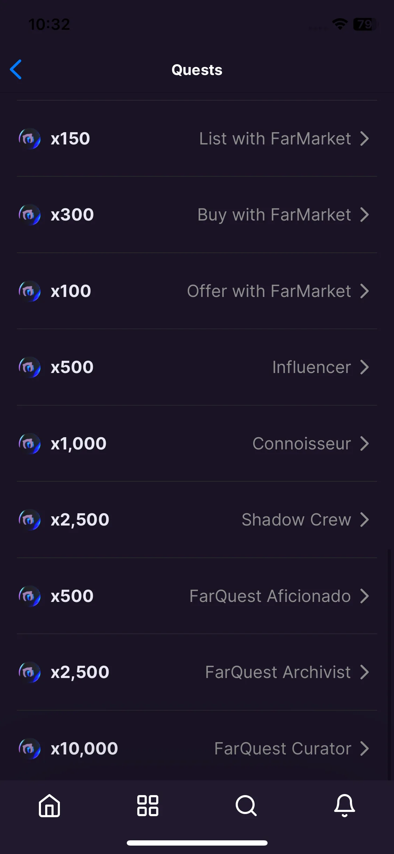Check the battery status indicator
Image resolution: width=394 pixels, height=854 pixels.
tap(365, 24)
